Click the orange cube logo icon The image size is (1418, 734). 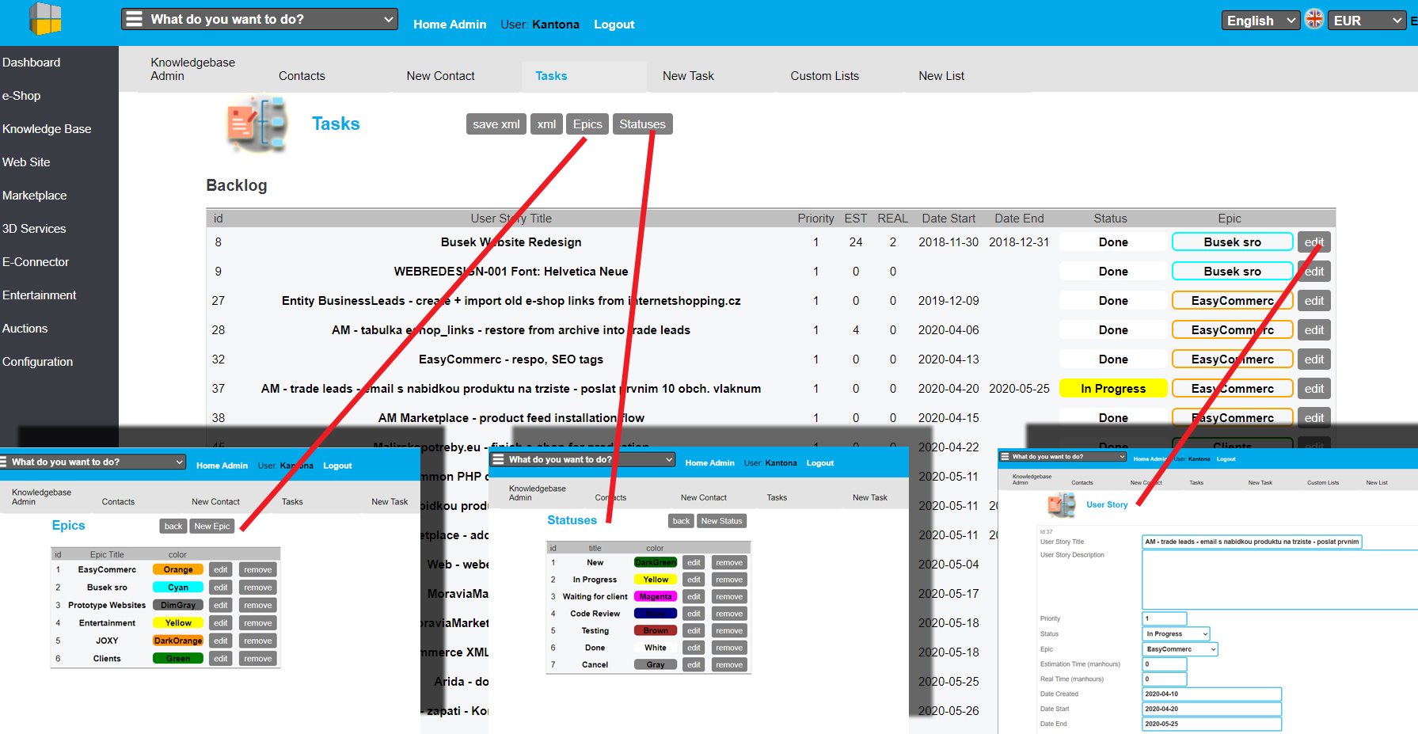(45, 20)
